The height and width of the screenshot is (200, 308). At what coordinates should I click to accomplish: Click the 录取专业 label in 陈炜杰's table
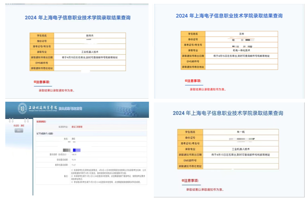click(42, 52)
